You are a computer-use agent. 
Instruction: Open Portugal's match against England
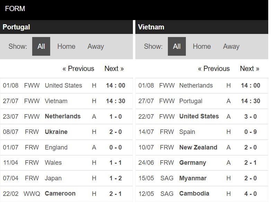pyautogui.click(x=66, y=147)
